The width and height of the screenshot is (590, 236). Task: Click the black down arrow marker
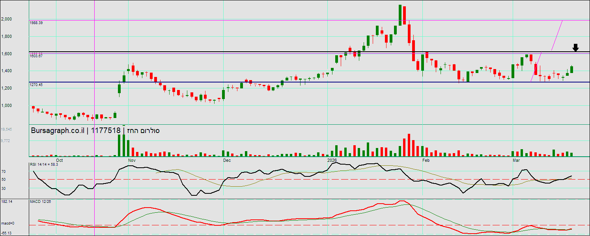(575, 48)
